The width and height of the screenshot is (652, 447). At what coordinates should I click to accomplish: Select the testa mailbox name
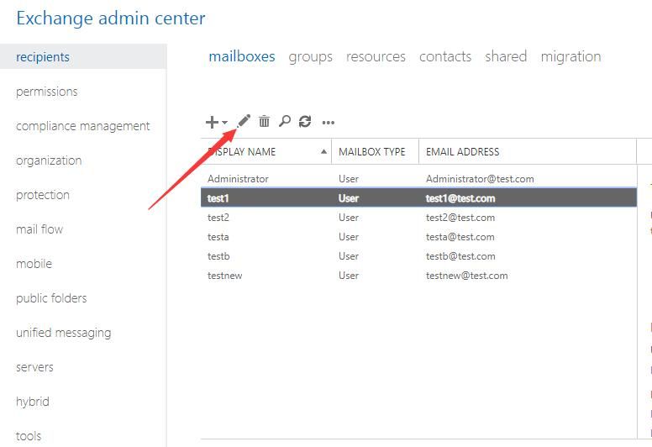(x=218, y=237)
